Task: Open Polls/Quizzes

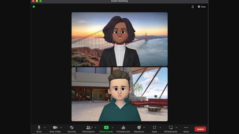Action: [123, 129]
